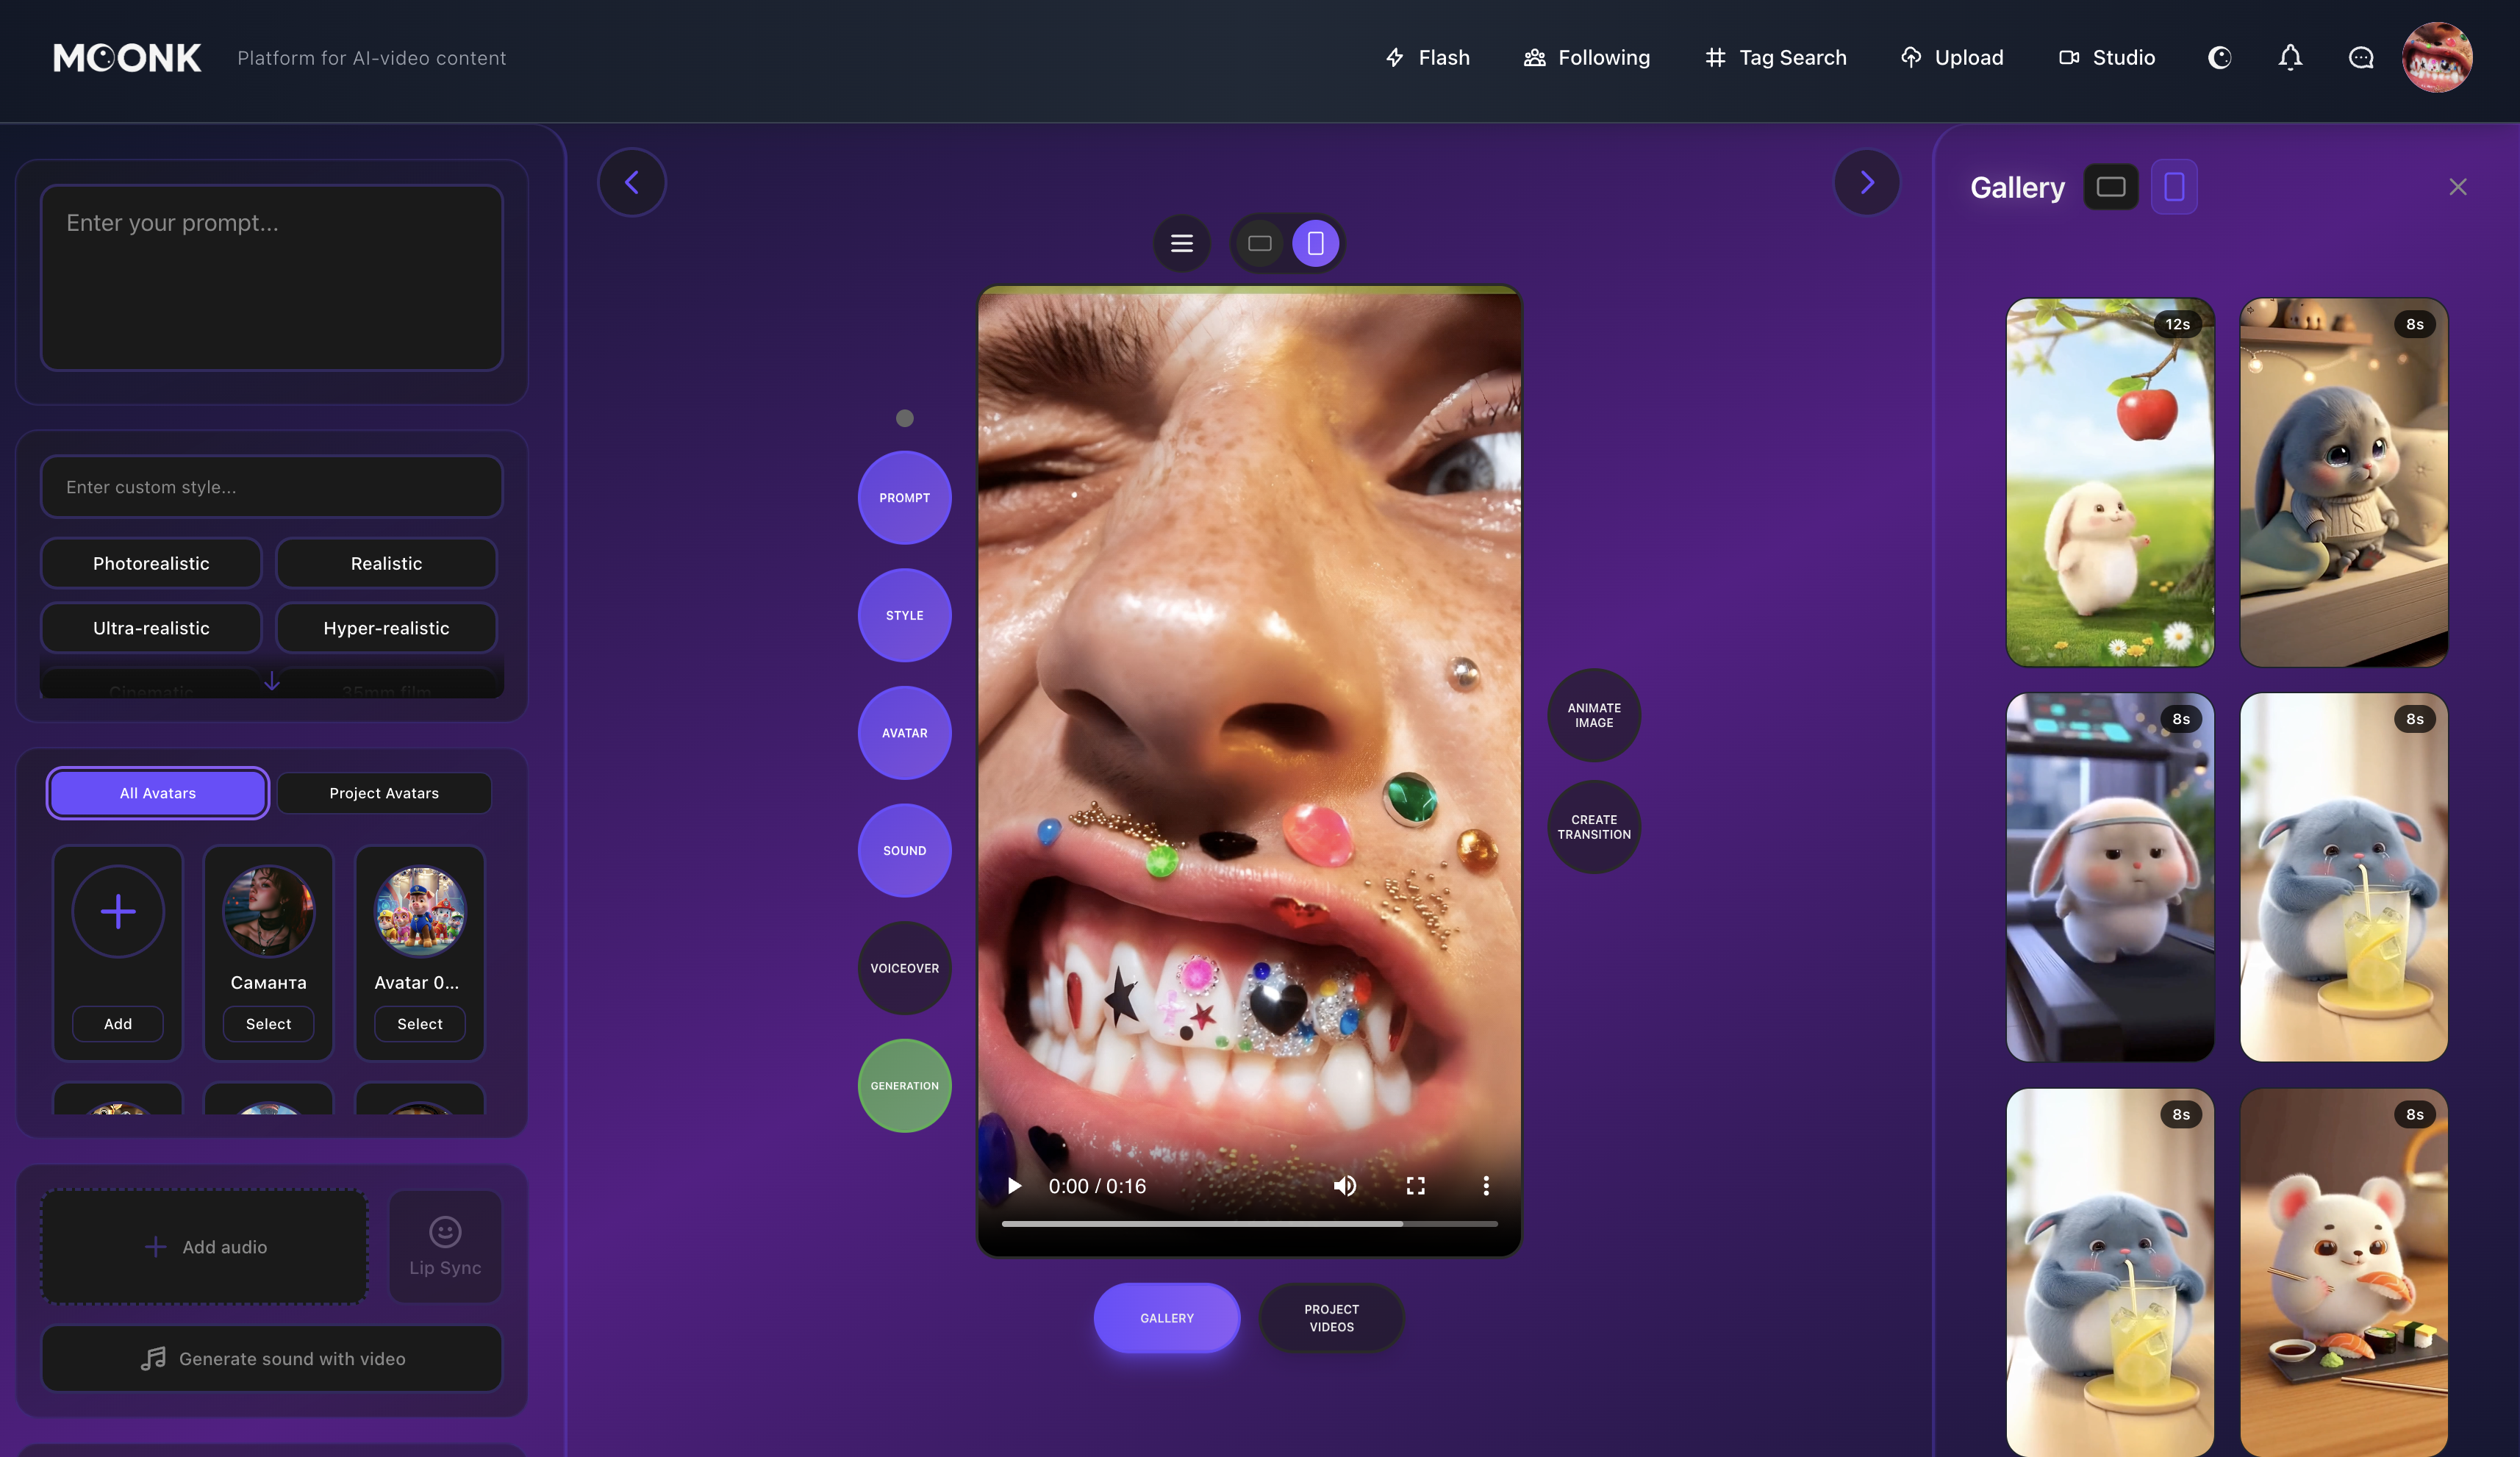Switch Gallery to landscape thumbnail view
The width and height of the screenshot is (2520, 1457).
pyautogui.click(x=2111, y=186)
